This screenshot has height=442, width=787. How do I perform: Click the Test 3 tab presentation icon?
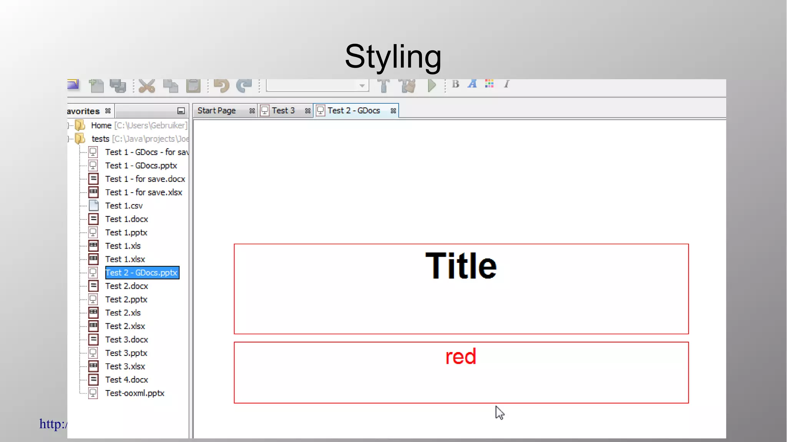(x=265, y=111)
